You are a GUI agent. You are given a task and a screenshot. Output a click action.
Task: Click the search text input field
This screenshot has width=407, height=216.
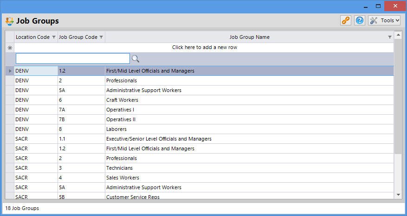tap(73, 58)
